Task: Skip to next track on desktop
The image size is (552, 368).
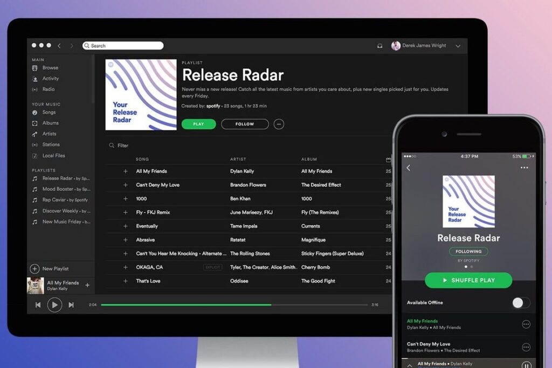Action: click(71, 305)
